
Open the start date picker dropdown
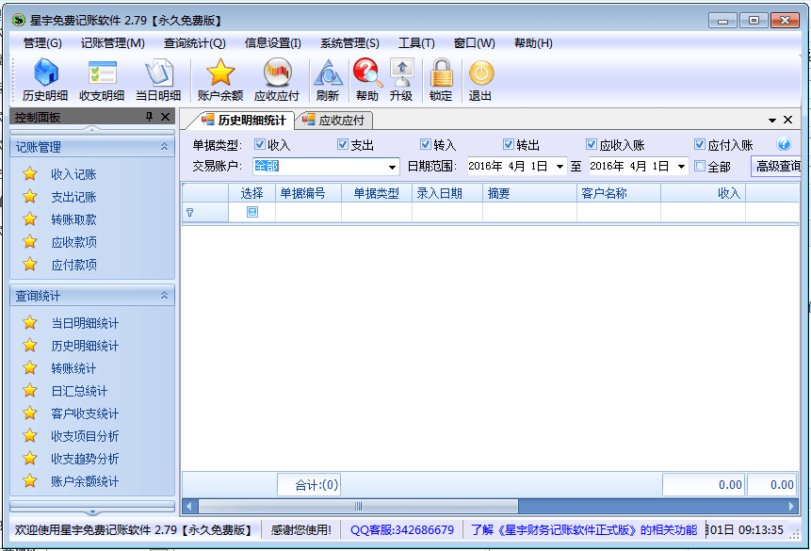point(560,167)
